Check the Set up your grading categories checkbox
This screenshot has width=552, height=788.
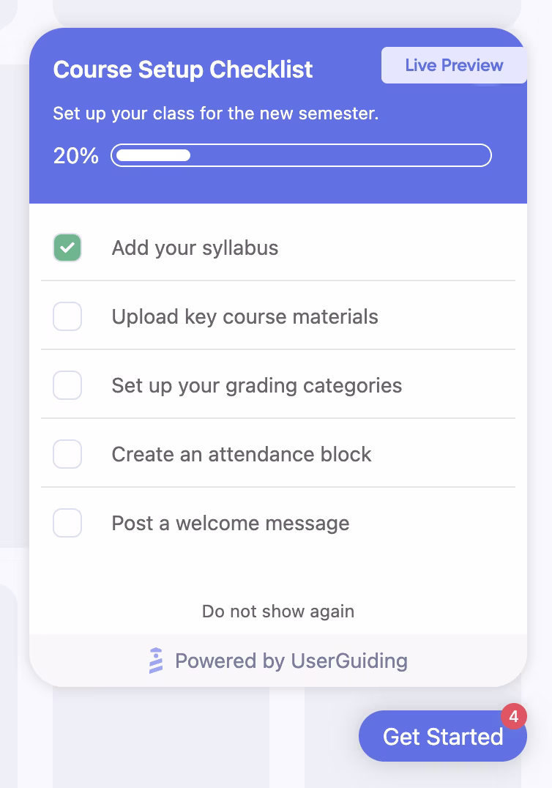tap(67, 385)
